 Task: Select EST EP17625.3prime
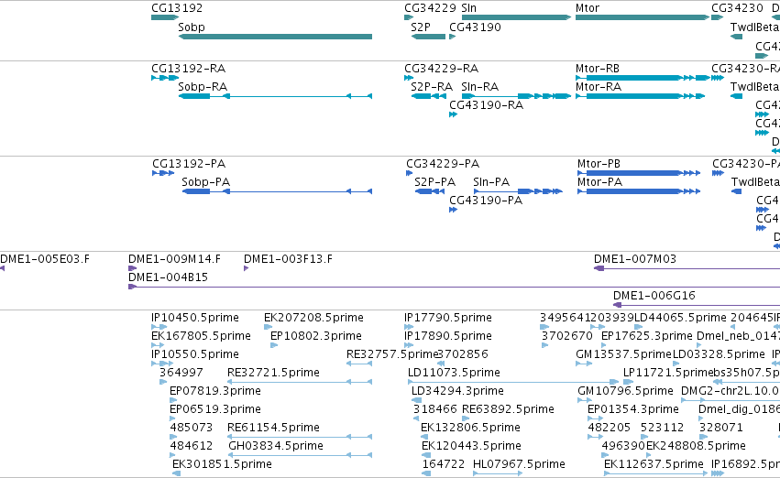tap(647, 336)
